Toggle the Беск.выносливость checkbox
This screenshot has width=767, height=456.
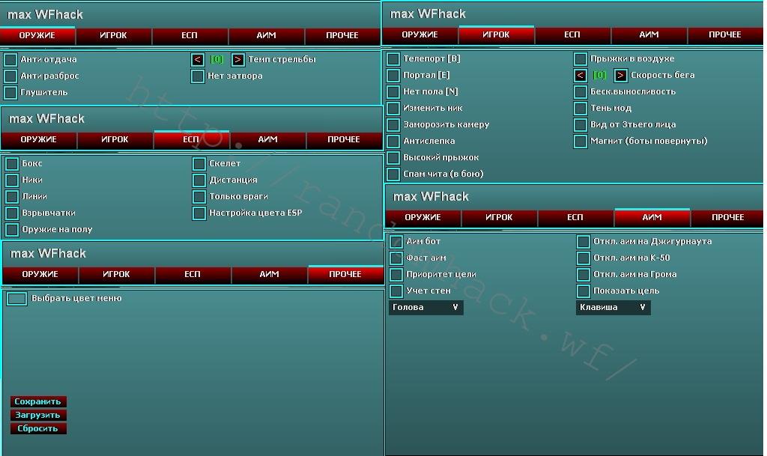(x=580, y=92)
